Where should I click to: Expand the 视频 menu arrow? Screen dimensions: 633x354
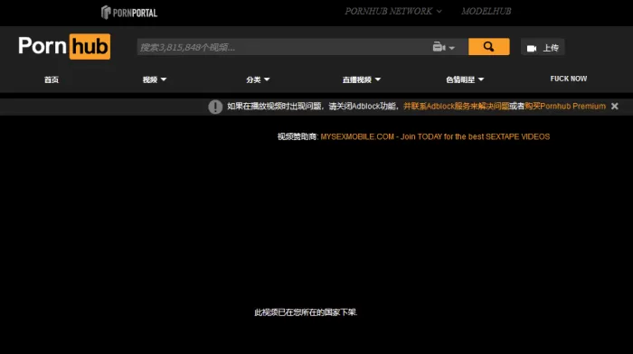click(x=163, y=79)
